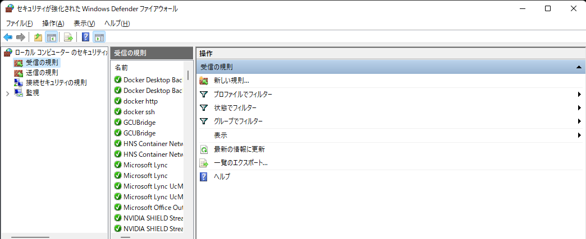Open the グループでフィルター submenu arrow

tap(578, 121)
